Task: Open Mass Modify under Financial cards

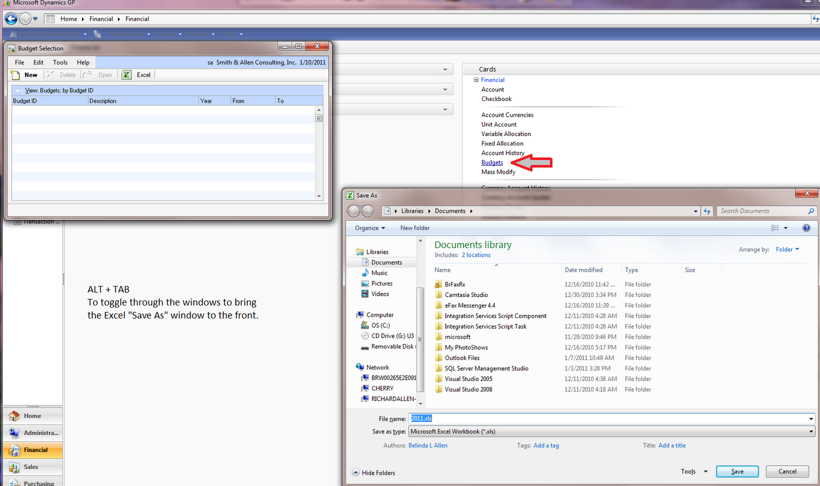Action: click(x=498, y=172)
